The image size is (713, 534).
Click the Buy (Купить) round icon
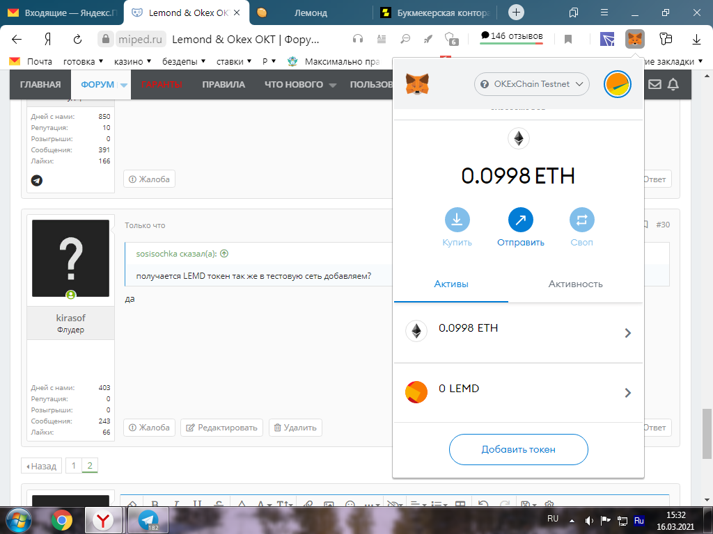coord(457,220)
